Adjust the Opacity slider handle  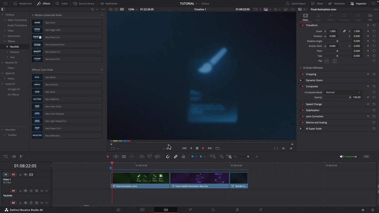coord(350,97)
